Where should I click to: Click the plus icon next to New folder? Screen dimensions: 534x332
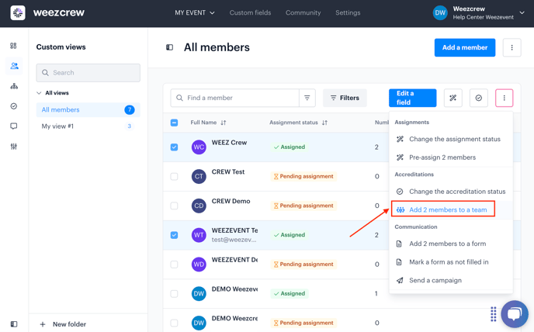click(x=43, y=324)
